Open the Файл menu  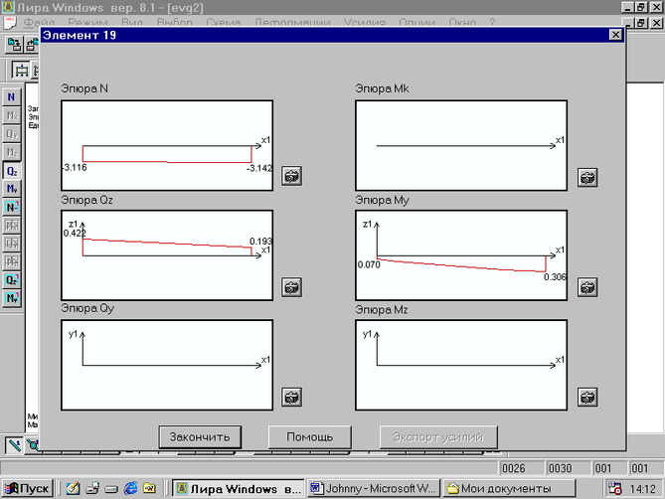tap(39, 22)
